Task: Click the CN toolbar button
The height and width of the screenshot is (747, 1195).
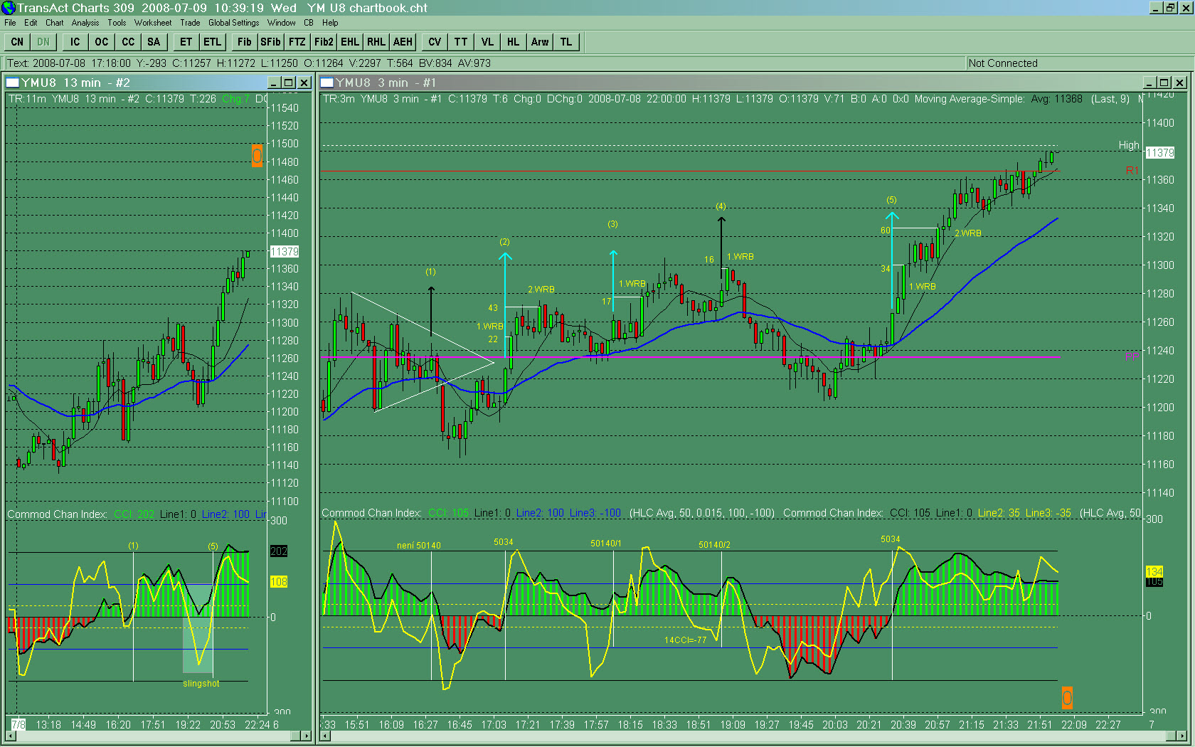Action: pyautogui.click(x=17, y=42)
